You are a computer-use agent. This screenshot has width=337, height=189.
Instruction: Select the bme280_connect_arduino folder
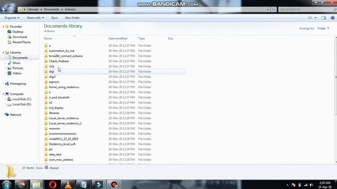(66, 56)
